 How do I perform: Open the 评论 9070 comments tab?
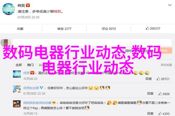pos(108,29)
